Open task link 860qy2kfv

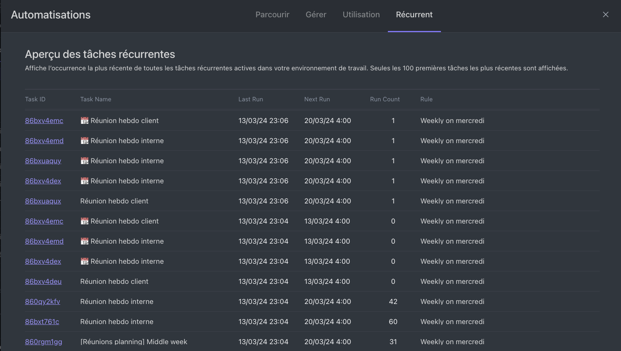pyautogui.click(x=43, y=302)
